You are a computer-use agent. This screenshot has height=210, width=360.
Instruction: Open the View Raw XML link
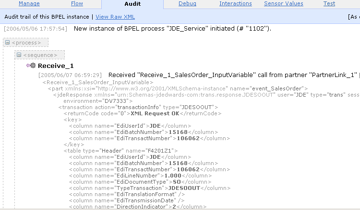[x=115, y=17]
